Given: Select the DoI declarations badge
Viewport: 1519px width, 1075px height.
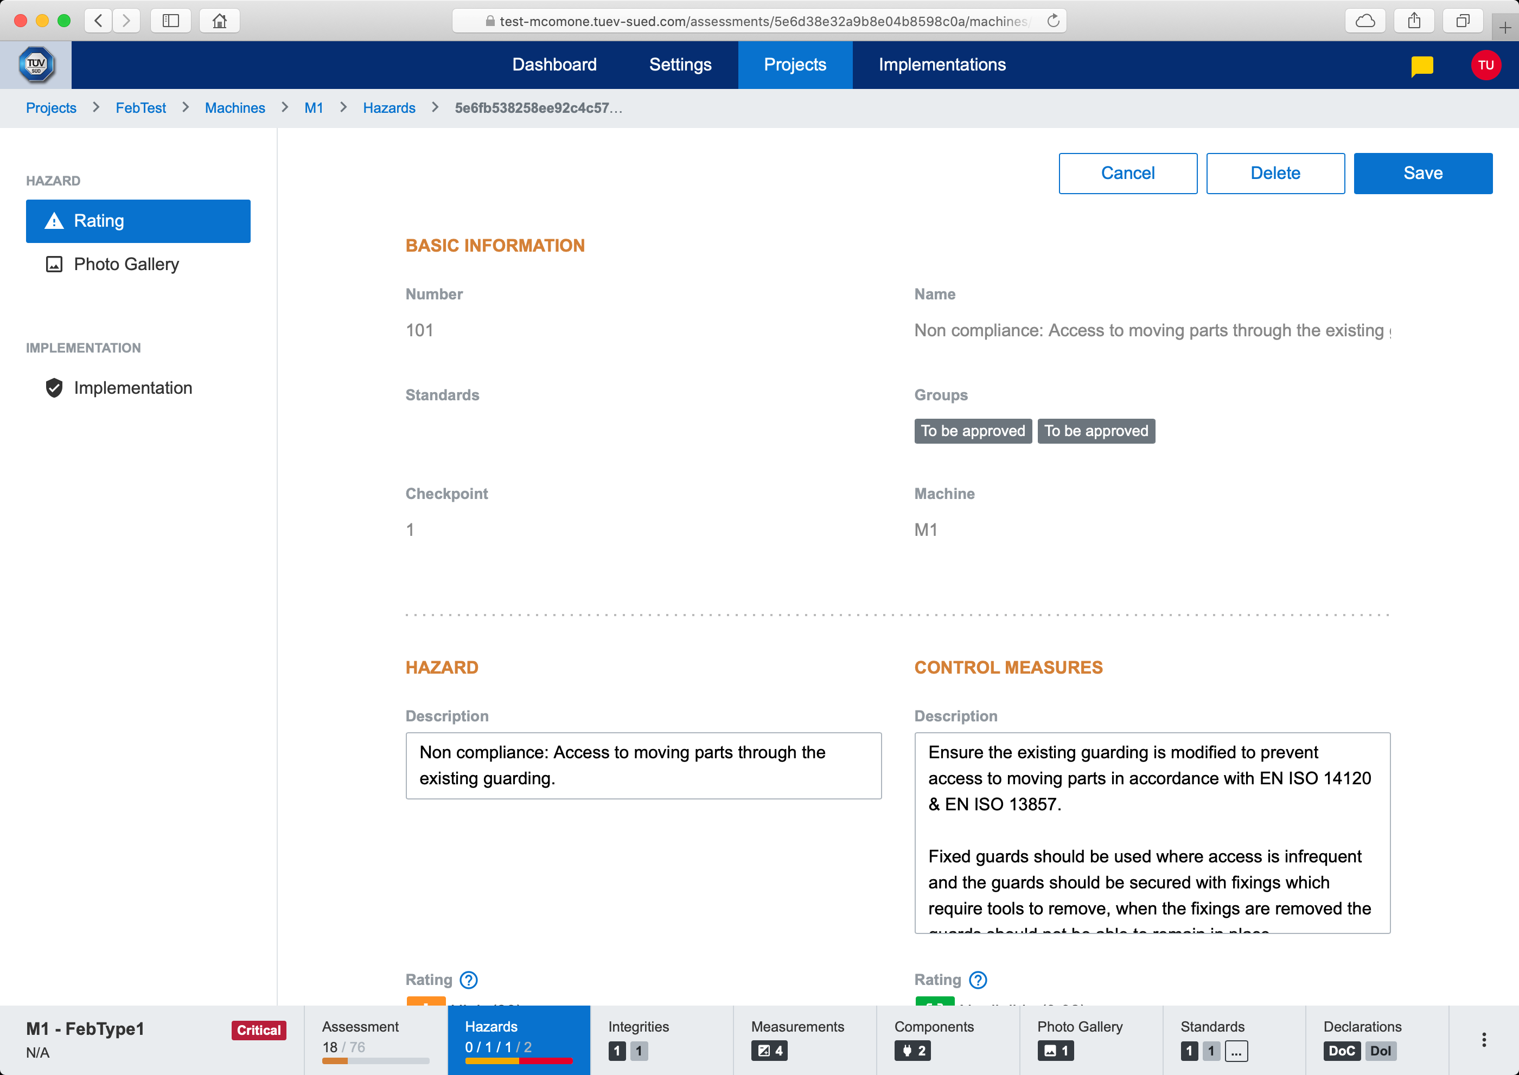Looking at the screenshot, I should tap(1380, 1051).
